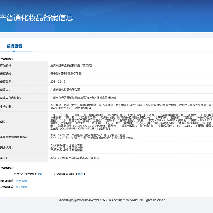Screen dimensions: 213x213
Task: Open 预览 link for 产品包装立体图
Action: [80, 174]
